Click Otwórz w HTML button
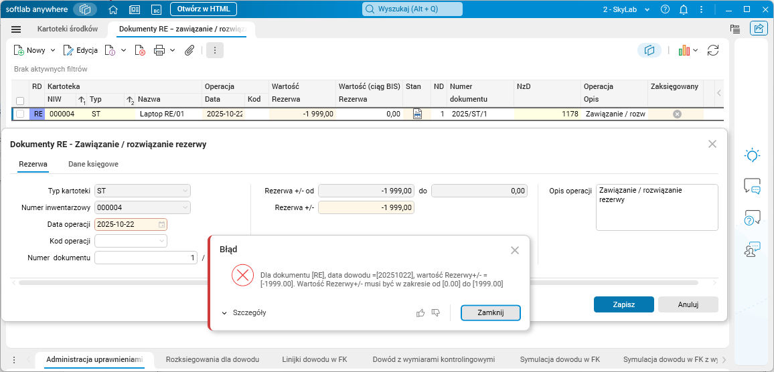The image size is (774, 372). 204,9
